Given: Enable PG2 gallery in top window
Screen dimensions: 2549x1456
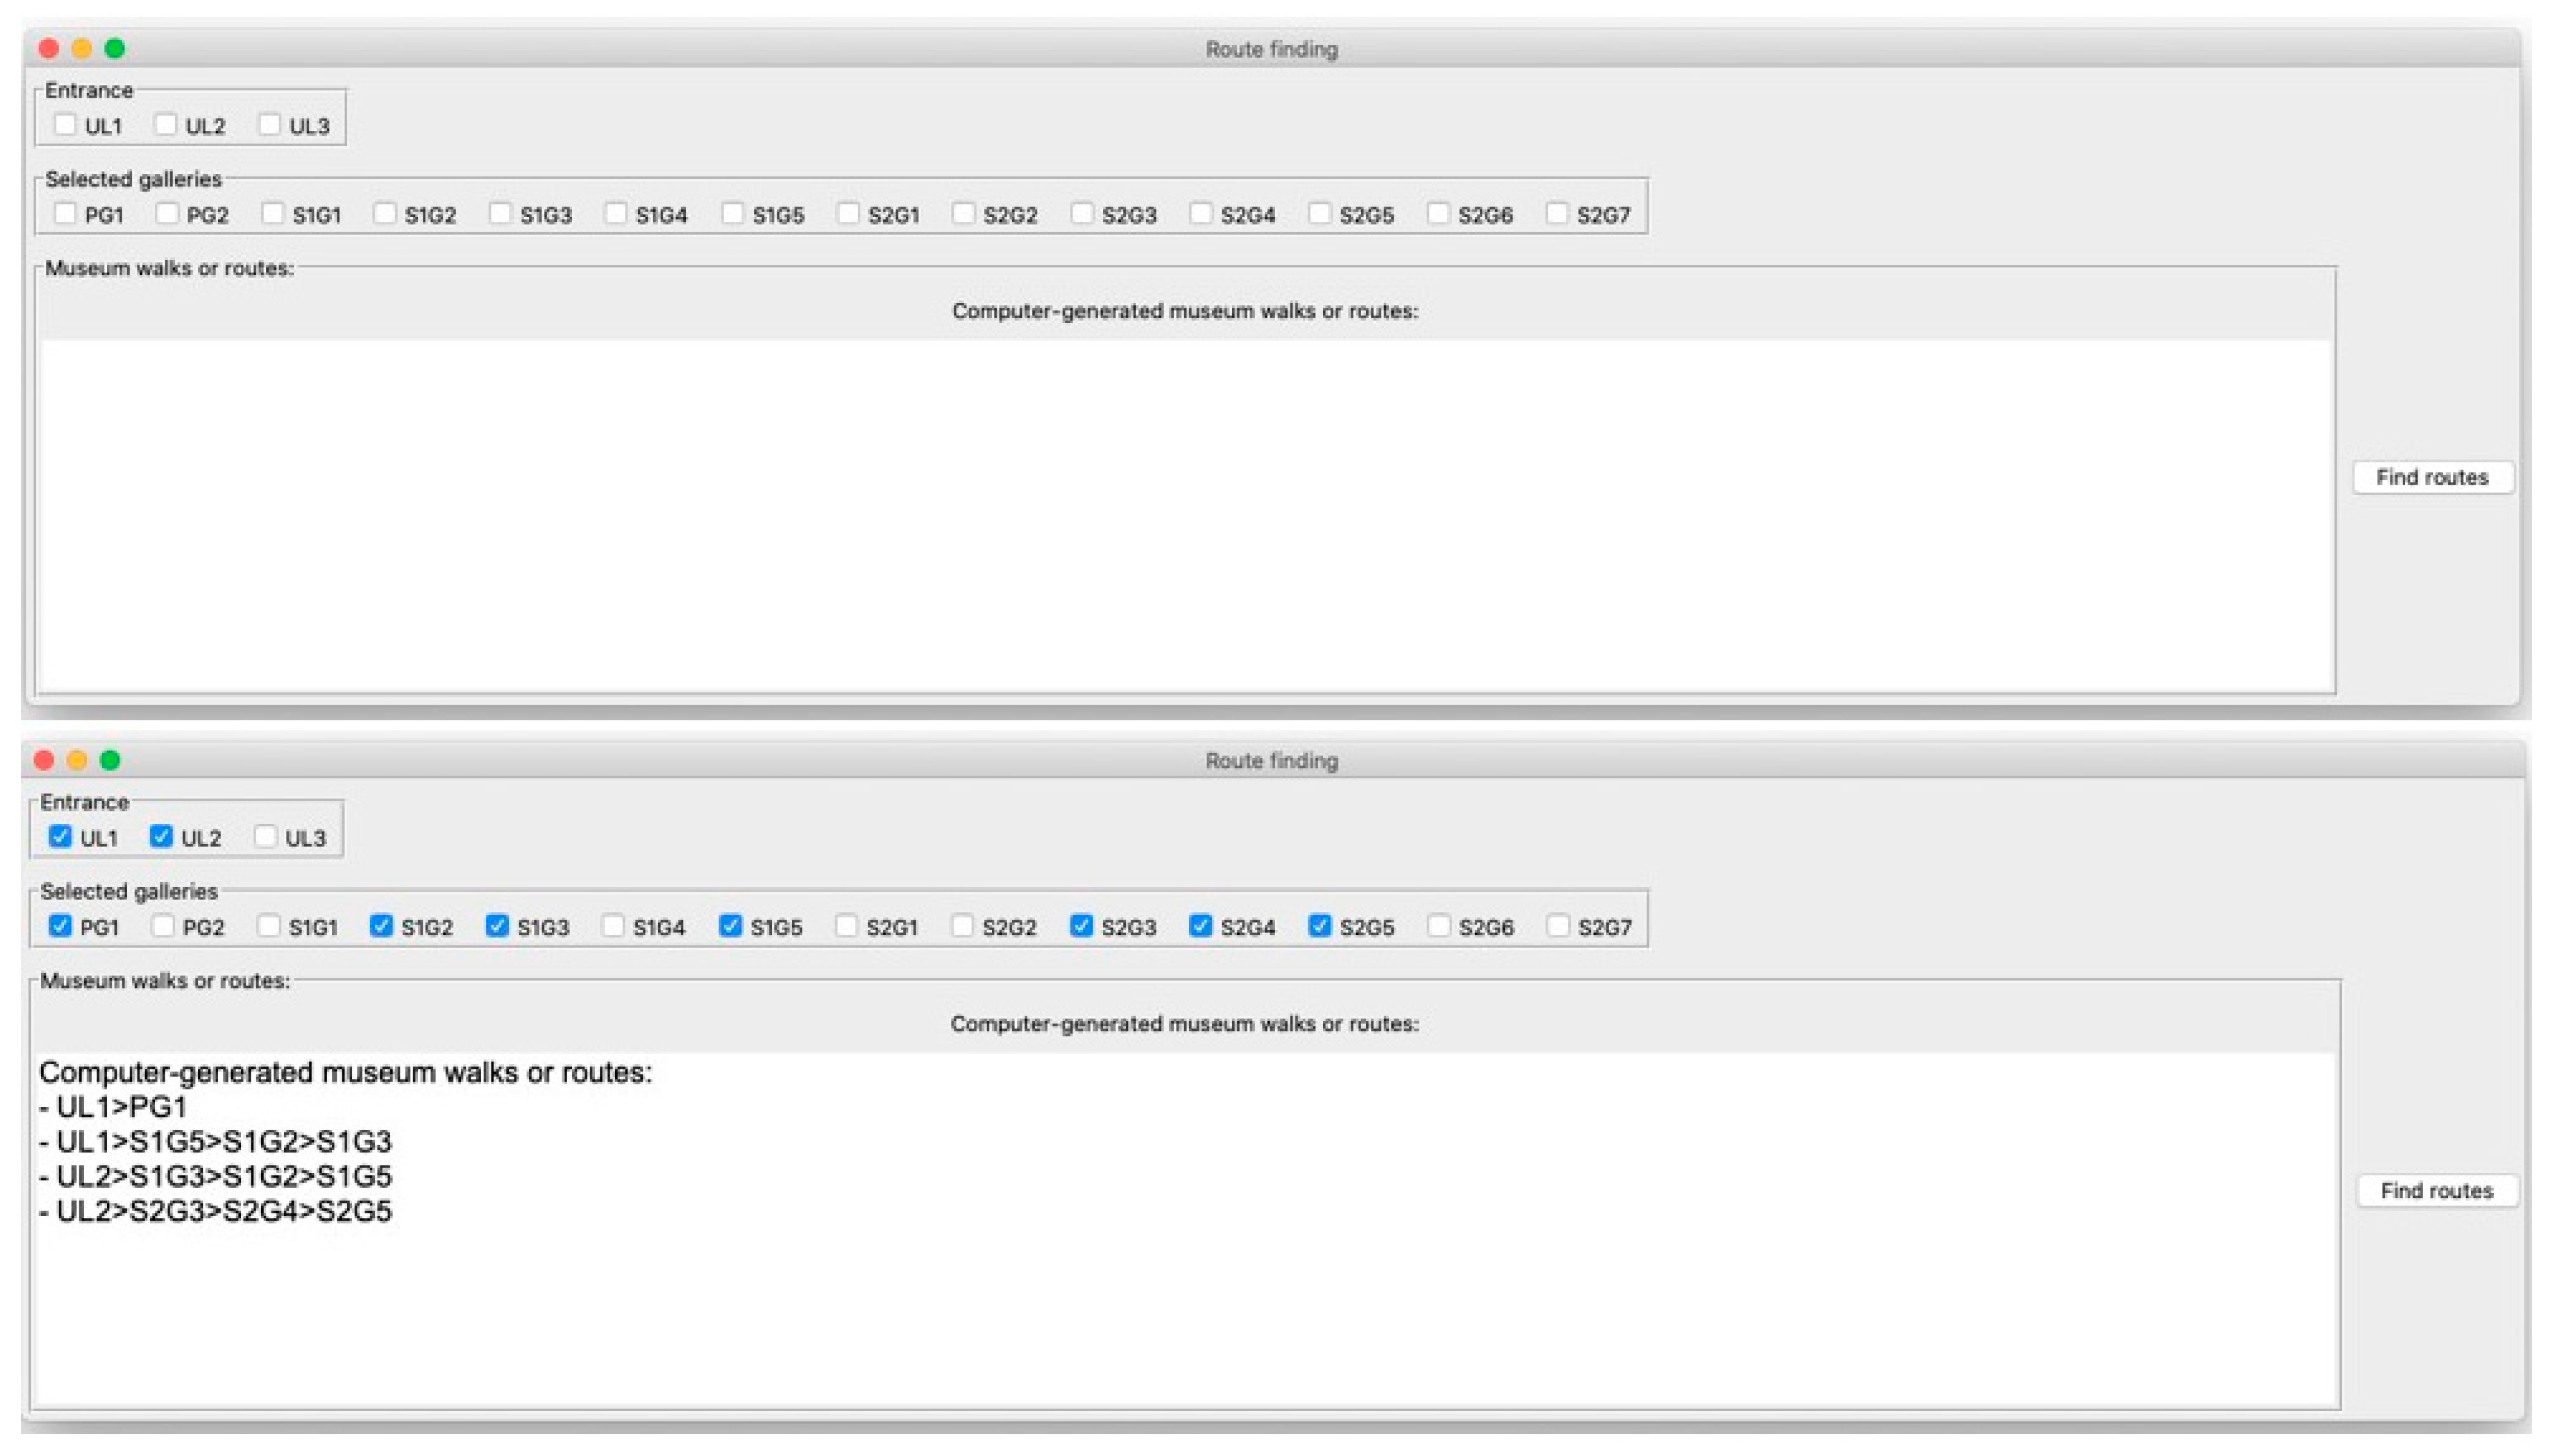Looking at the screenshot, I should [x=167, y=214].
